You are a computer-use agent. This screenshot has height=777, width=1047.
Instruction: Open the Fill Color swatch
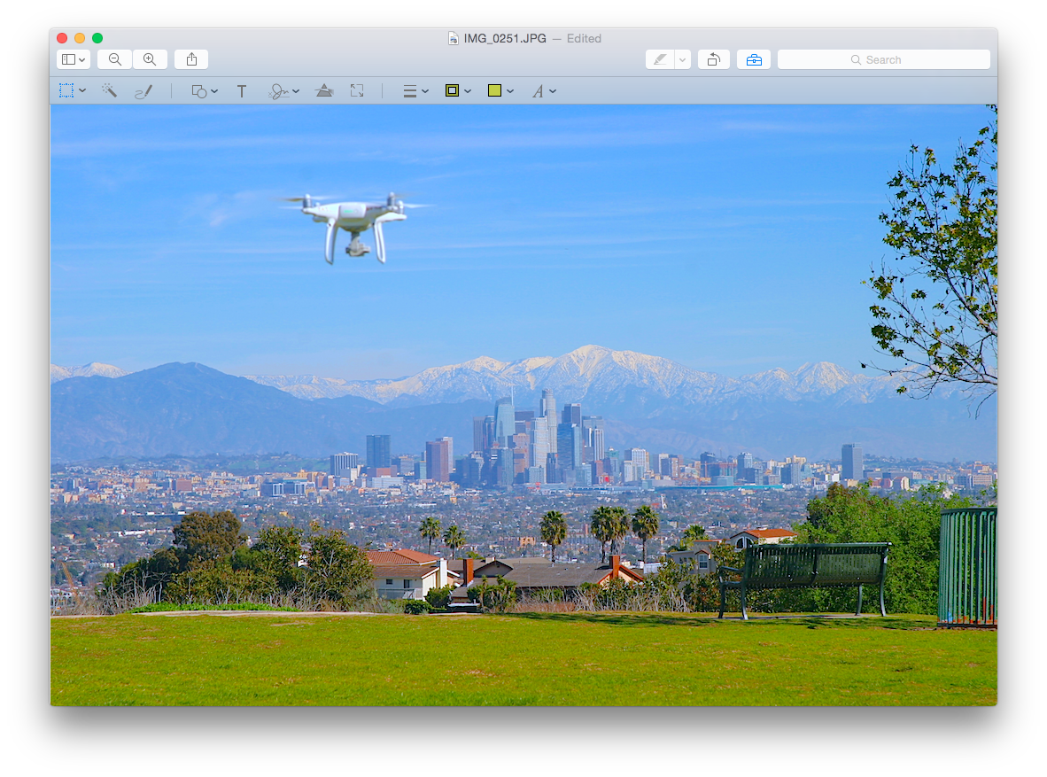[x=500, y=90]
